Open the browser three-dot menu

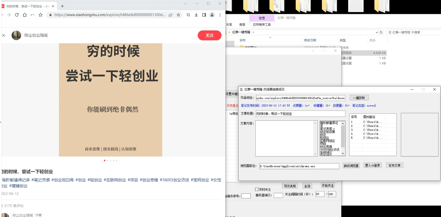pyautogui.click(x=220, y=15)
